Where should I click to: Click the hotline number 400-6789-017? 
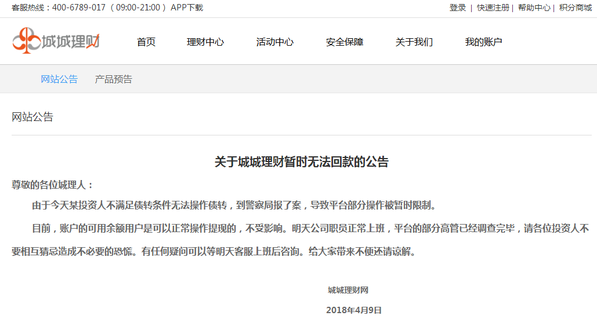point(79,8)
